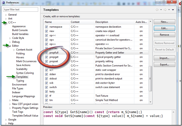Expand the General tree node
This screenshot has height=126, width=182.
[x=6, y=15]
